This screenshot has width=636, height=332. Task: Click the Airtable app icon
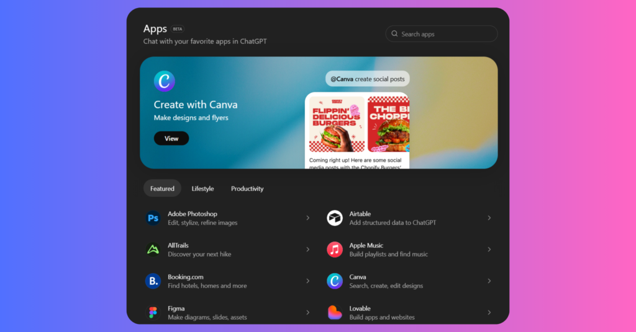335,218
